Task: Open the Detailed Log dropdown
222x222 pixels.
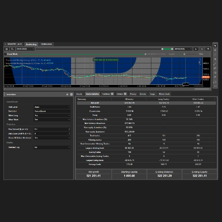Action: 52,147
